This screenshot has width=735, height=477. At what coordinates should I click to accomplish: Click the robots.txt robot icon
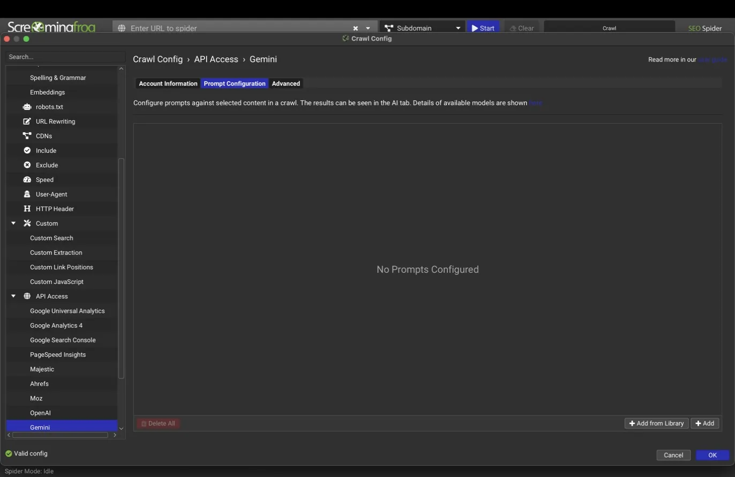tap(27, 107)
